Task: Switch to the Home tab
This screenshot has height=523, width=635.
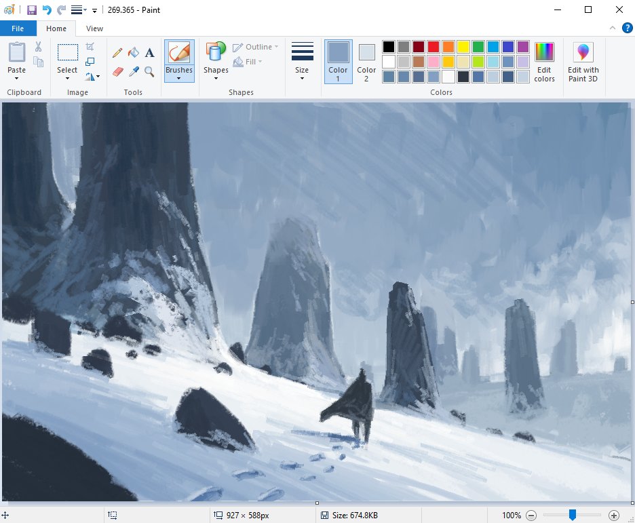Action: pos(56,28)
